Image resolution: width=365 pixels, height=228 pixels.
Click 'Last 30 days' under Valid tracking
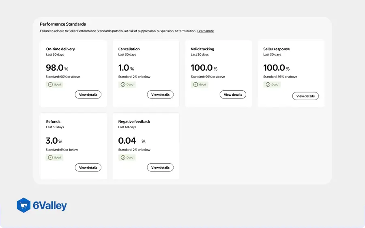pyautogui.click(x=200, y=54)
